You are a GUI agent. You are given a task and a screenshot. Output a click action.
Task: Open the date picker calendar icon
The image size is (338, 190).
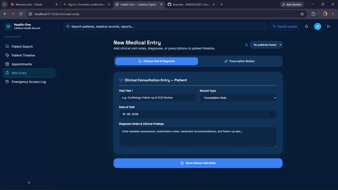click(x=272, y=114)
